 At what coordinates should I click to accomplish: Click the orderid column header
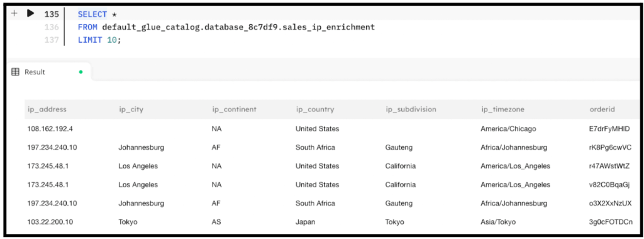(602, 109)
